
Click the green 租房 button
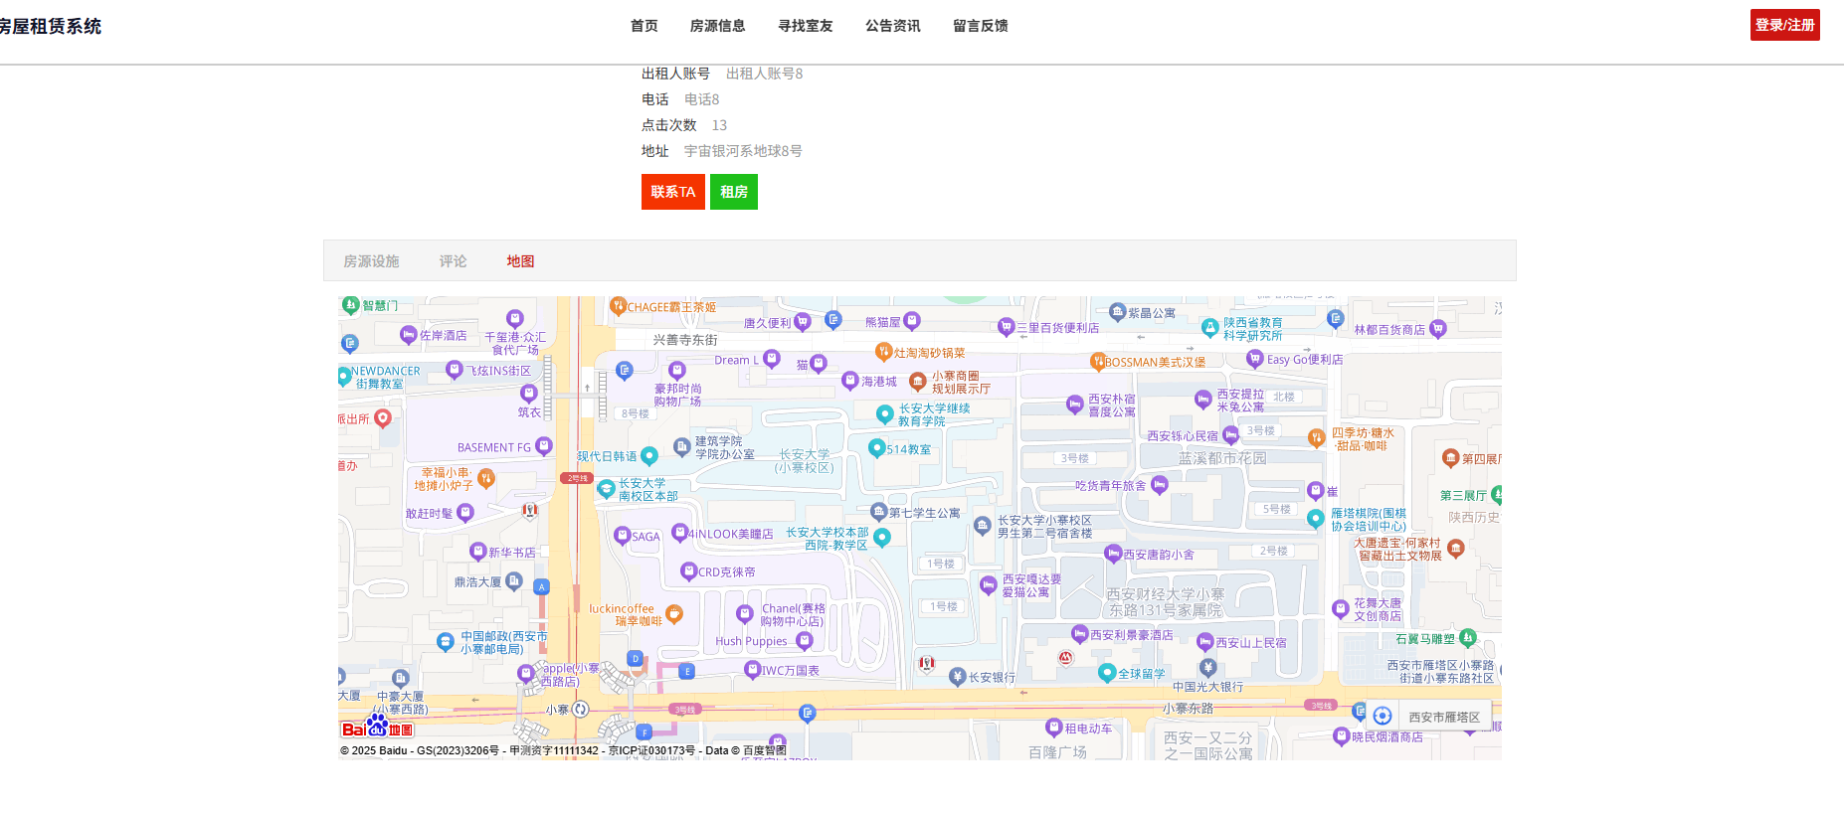coord(734,192)
